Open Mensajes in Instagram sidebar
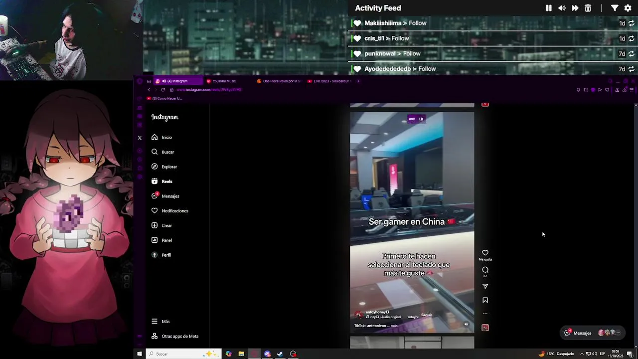Image resolution: width=638 pixels, height=359 pixels. (x=165, y=196)
